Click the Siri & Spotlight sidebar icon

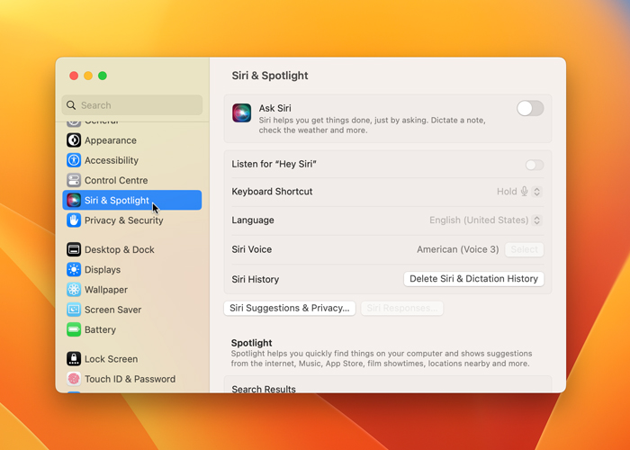click(74, 200)
